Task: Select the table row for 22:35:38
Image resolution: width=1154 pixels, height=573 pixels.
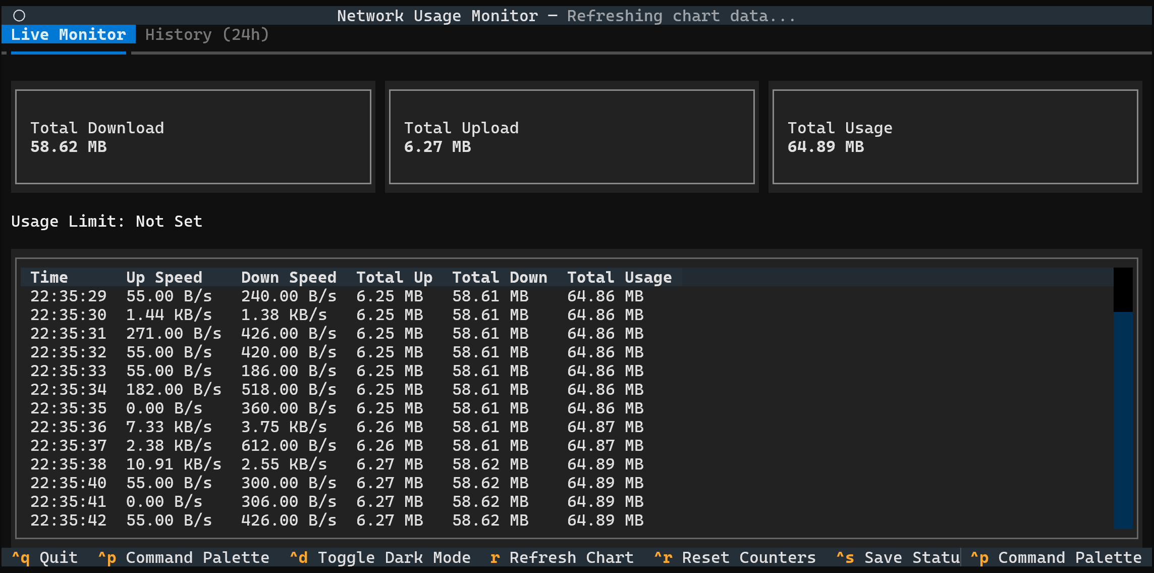Action: point(333,463)
